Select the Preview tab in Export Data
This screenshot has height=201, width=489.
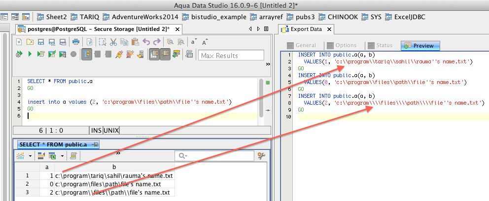420,45
